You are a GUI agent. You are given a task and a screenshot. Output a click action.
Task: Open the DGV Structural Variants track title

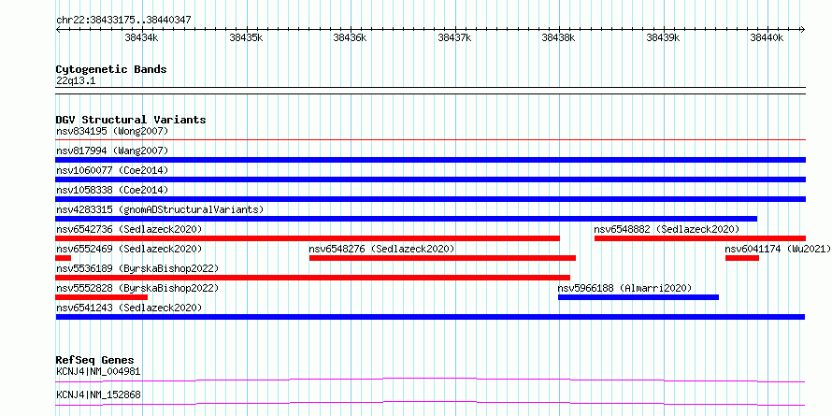[131, 120]
